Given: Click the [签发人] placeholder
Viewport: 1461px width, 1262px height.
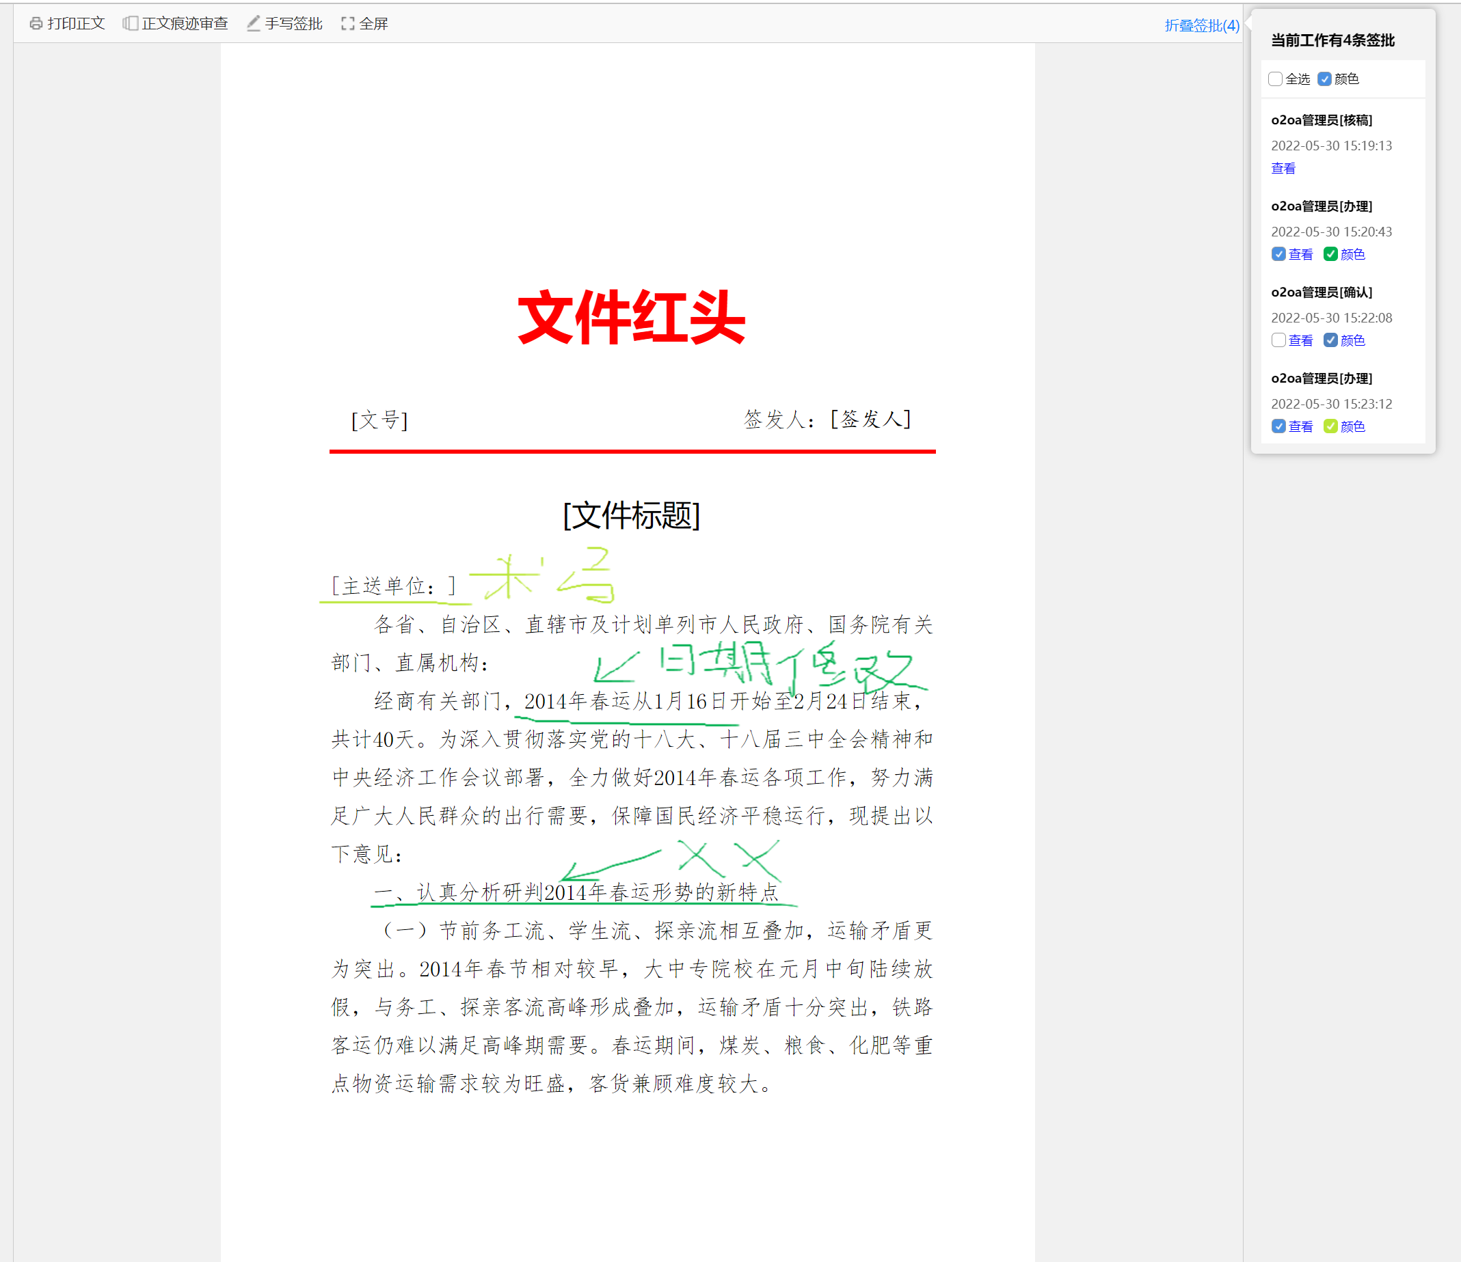Looking at the screenshot, I should (871, 420).
